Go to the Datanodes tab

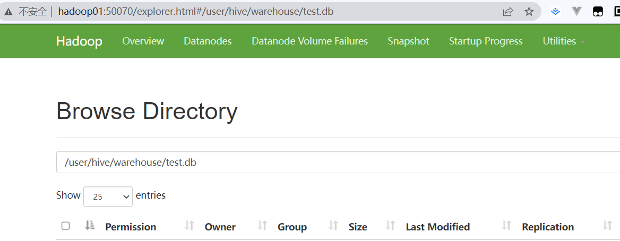[208, 41]
